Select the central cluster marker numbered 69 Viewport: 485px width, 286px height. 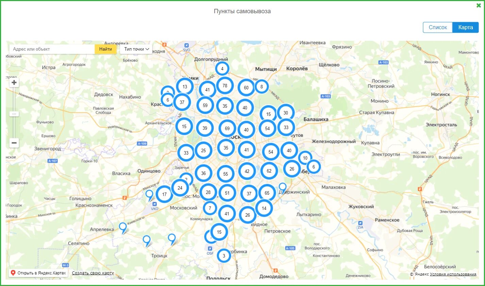pyautogui.click(x=227, y=128)
